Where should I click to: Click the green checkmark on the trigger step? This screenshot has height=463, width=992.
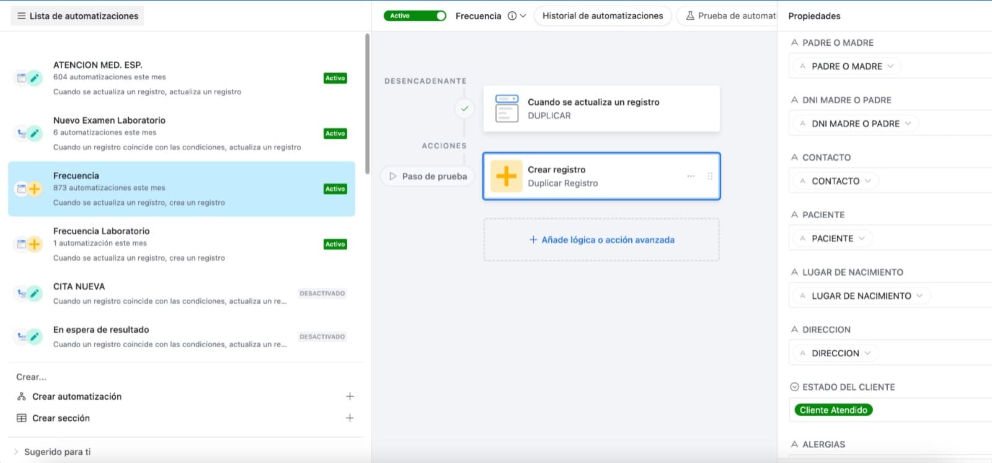click(464, 108)
